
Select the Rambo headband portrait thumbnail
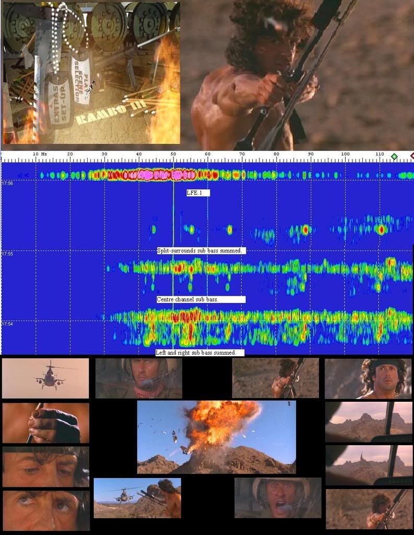(x=368, y=378)
